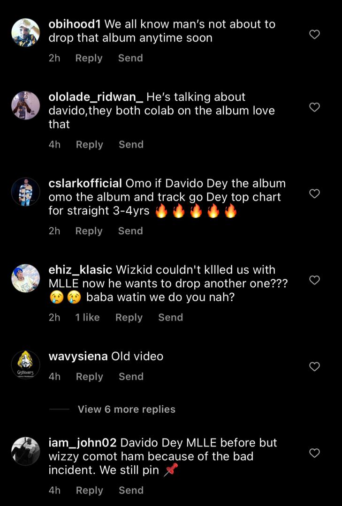Send iam_john02's comment via Send
The width and height of the screenshot is (342, 506).
[131, 490]
